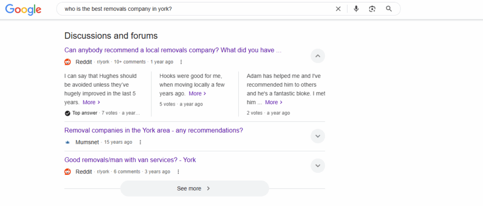This screenshot has height=206, width=483.
Task: Click '2 votes · a year ago' text
Action: (x=268, y=113)
